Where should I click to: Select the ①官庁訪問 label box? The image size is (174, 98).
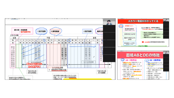[x=41, y=32]
